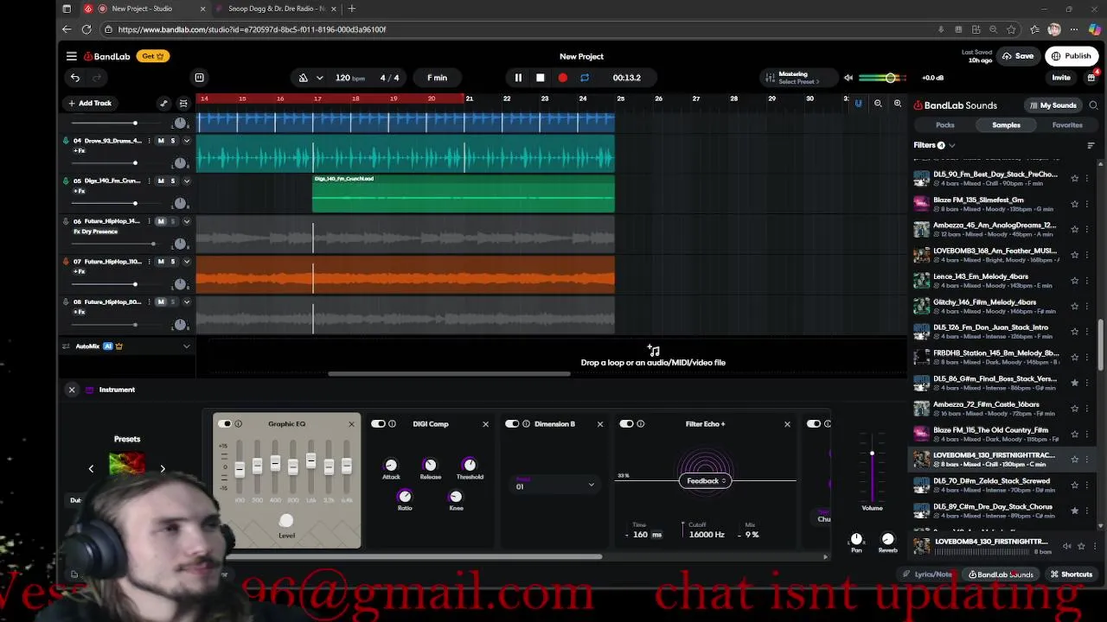
Task: Close the Dimension B effect
Action: point(600,424)
